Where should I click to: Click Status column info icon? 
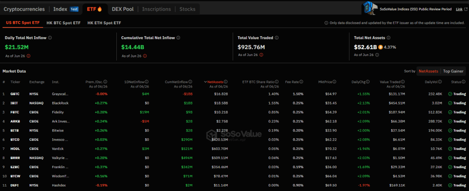(464, 82)
